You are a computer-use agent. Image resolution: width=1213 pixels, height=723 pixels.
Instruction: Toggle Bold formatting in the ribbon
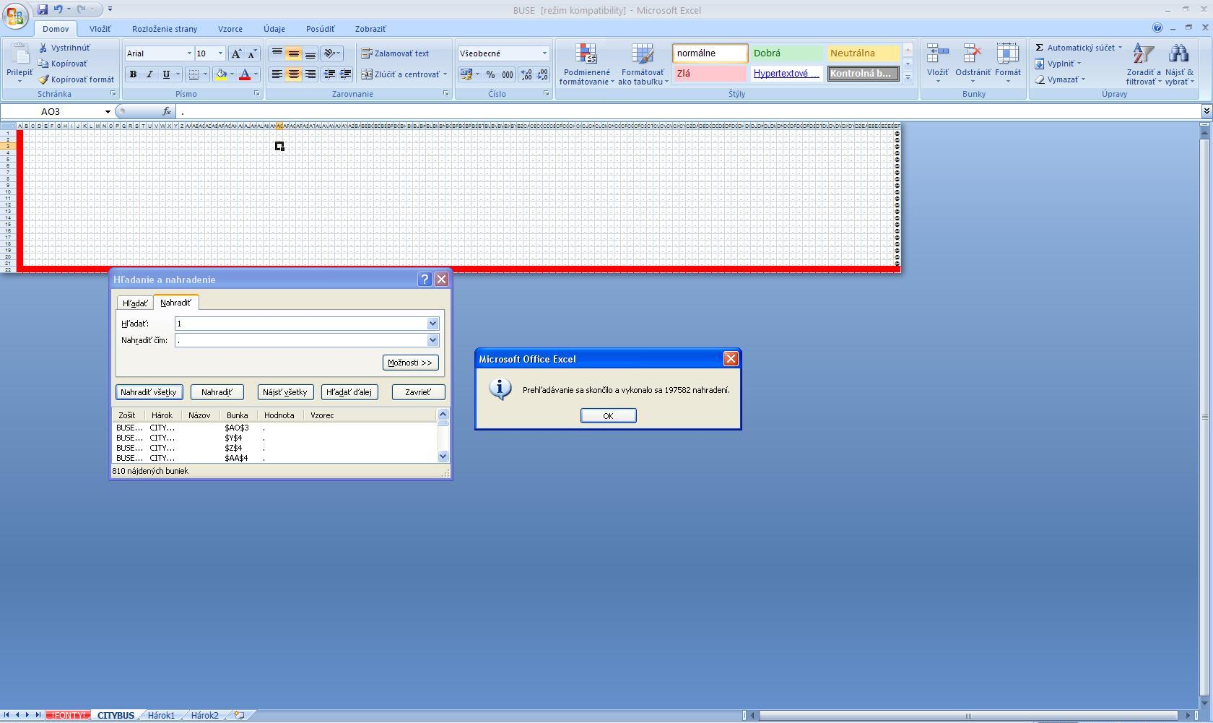point(133,74)
